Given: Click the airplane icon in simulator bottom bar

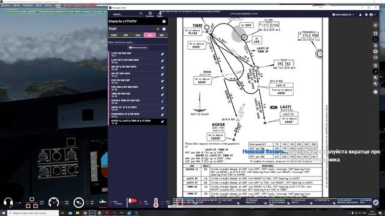Looking at the screenshot, I should tap(103, 202).
